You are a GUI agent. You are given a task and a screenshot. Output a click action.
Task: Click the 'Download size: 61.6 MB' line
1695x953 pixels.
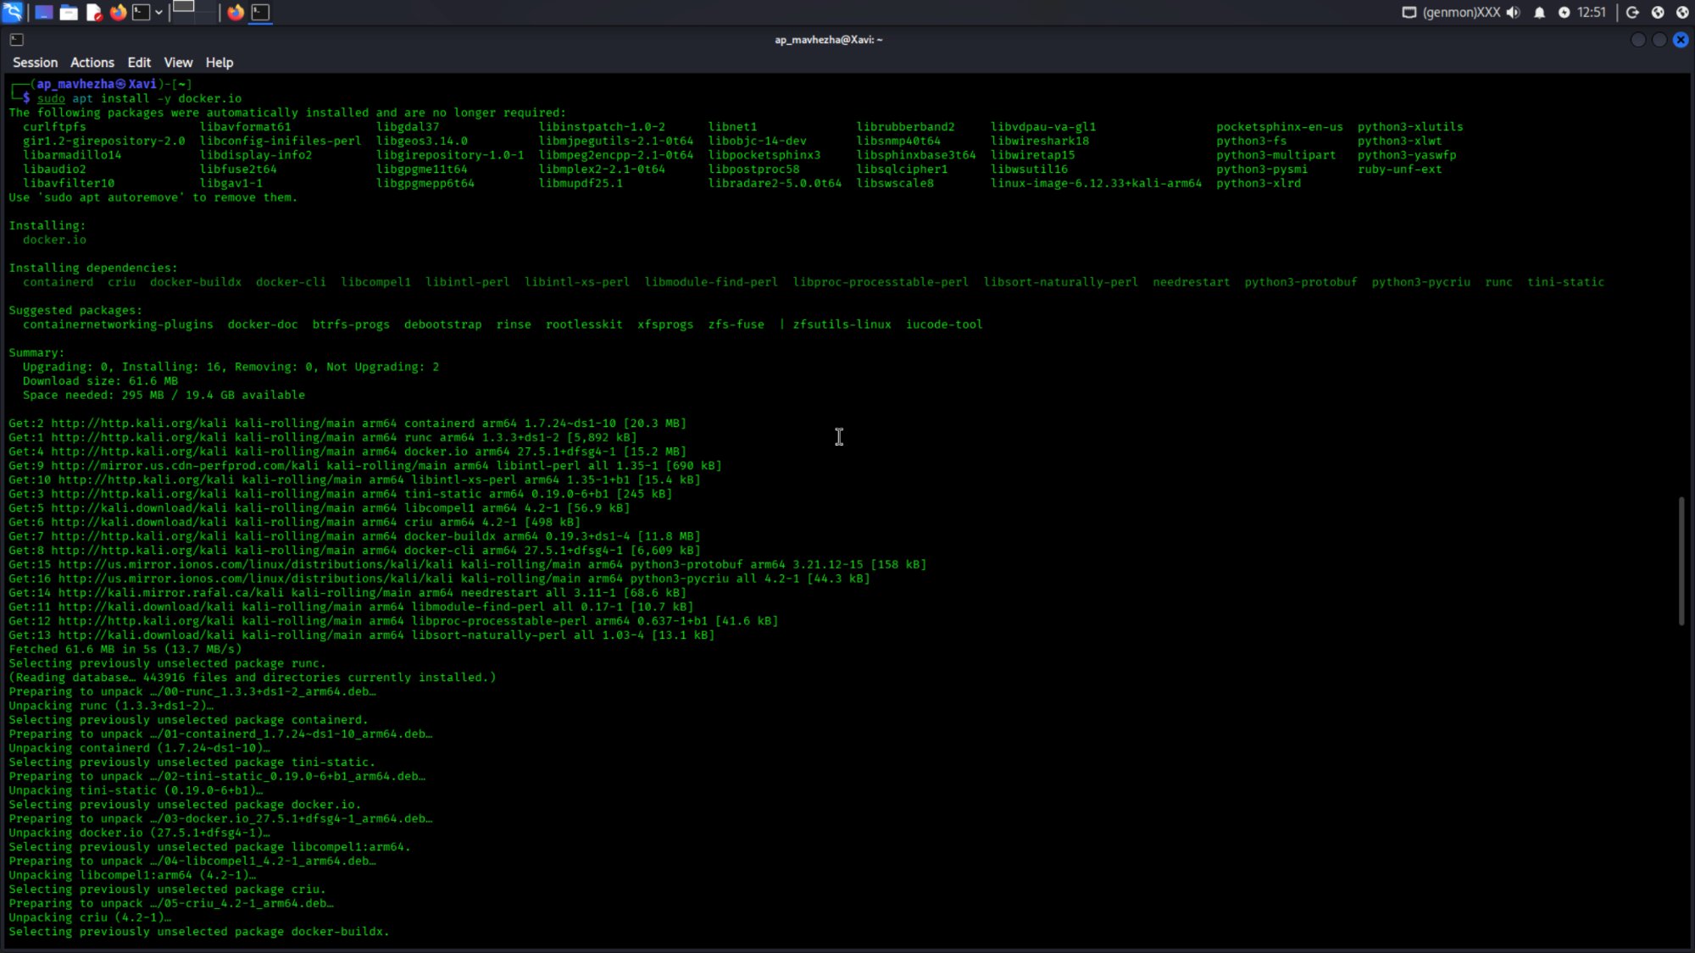[x=100, y=381]
